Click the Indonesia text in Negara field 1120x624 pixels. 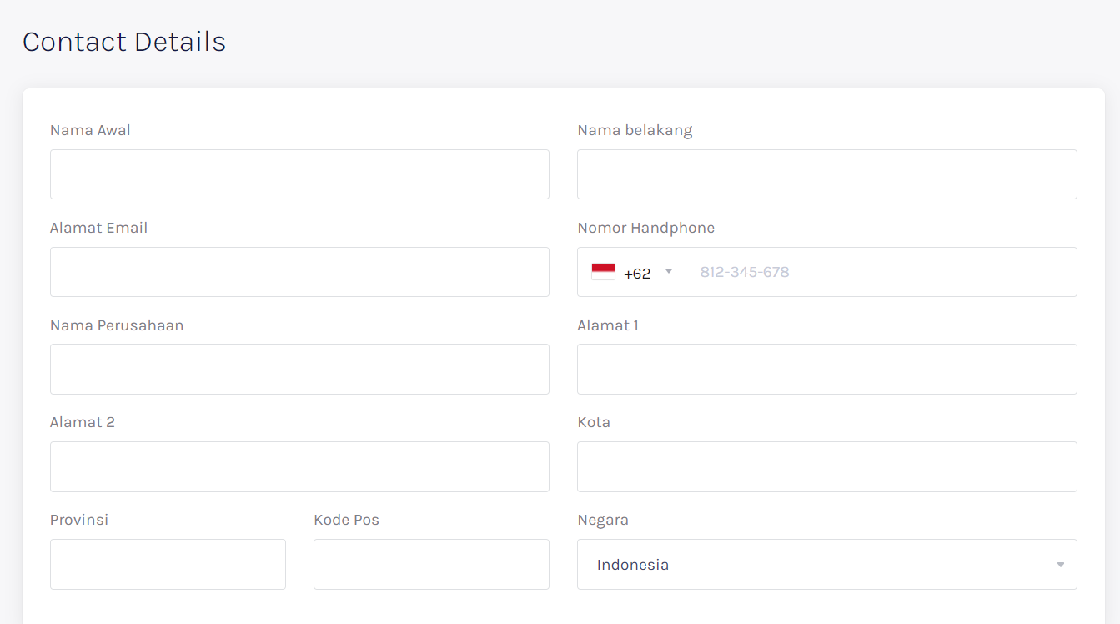point(631,565)
